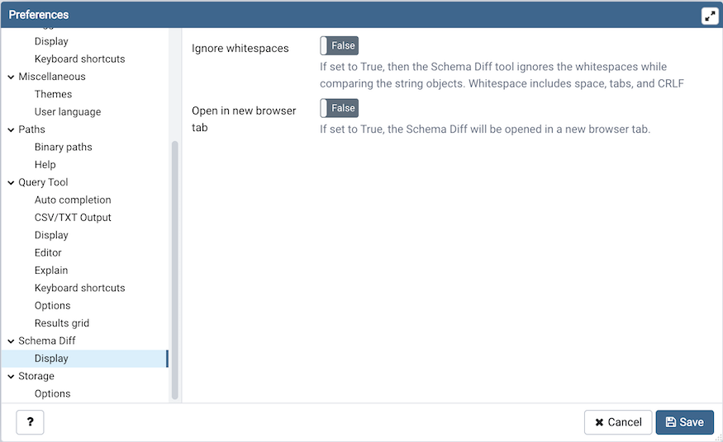Toggle the Ignore whitespaces switch

point(339,45)
